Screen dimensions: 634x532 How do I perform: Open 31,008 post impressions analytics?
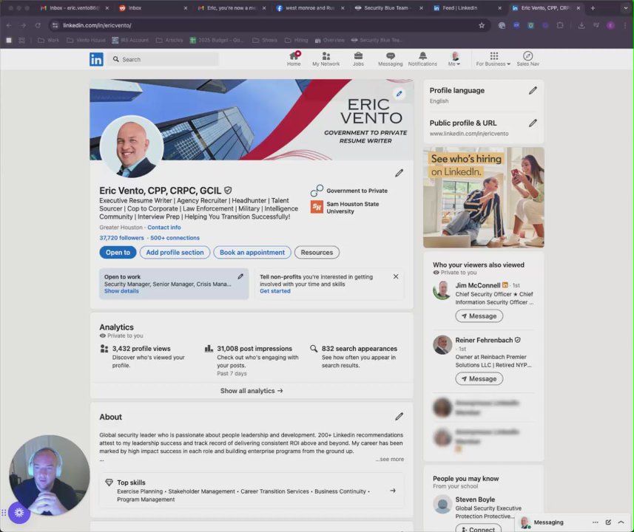pos(254,349)
